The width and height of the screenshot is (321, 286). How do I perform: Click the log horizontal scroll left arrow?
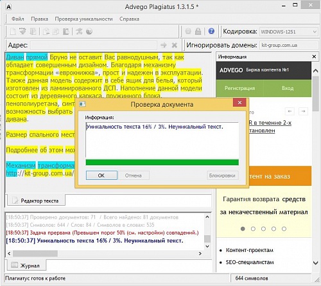pyautogui.click(x=9, y=253)
